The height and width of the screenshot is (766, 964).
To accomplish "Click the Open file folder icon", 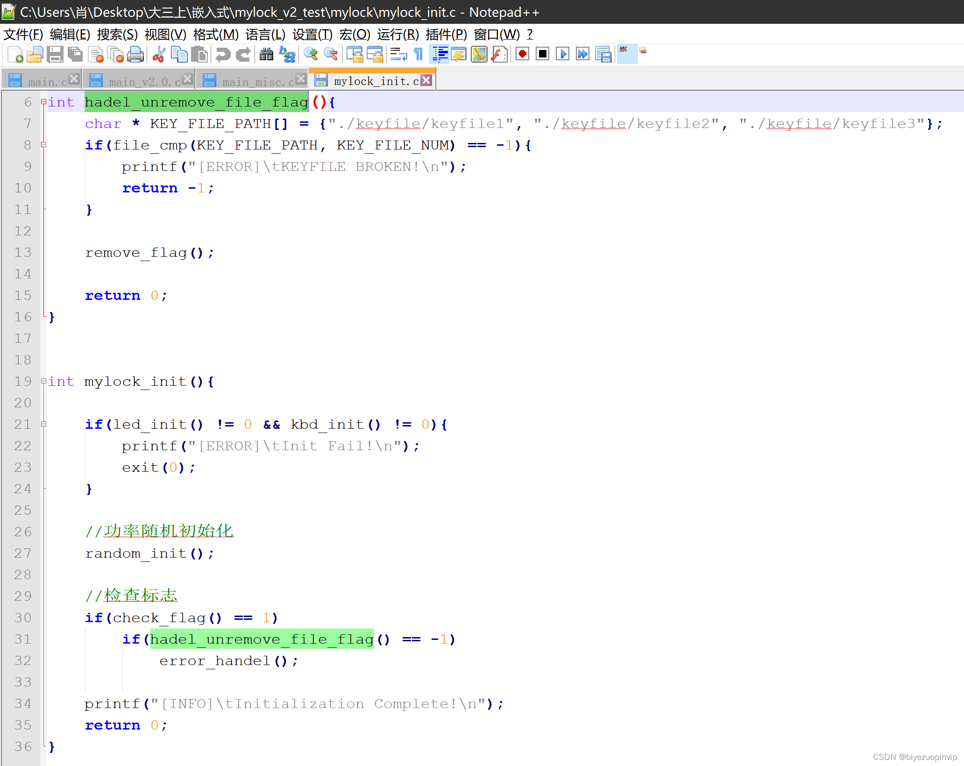I will pos(35,55).
